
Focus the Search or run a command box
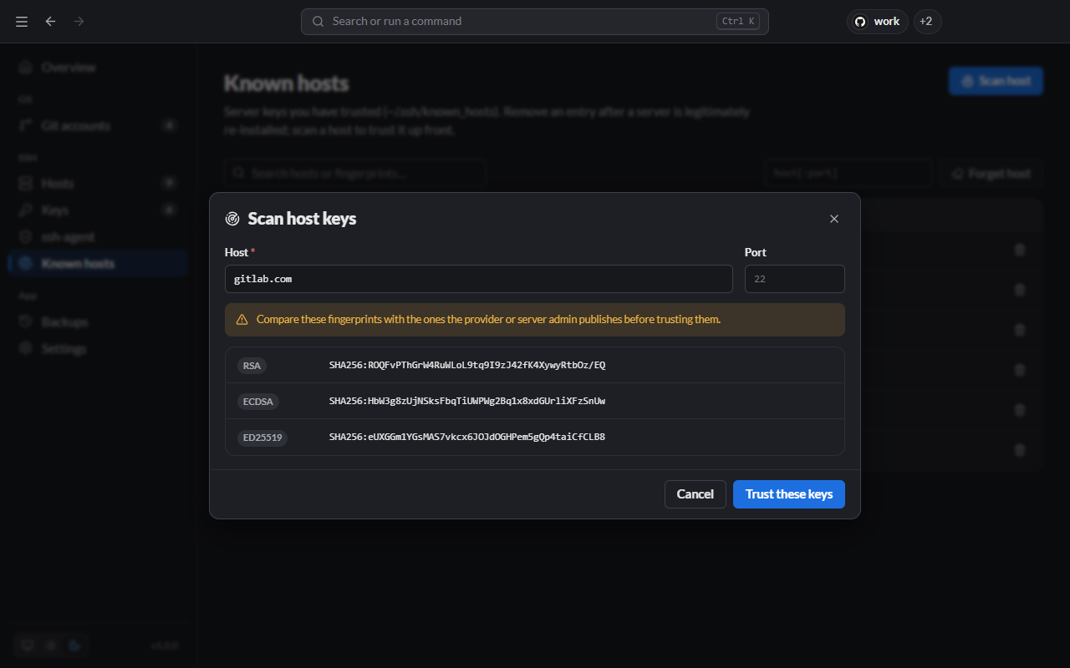coord(535,22)
